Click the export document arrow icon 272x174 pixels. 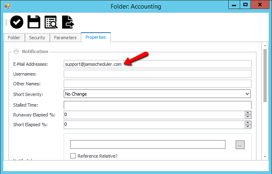68,22
